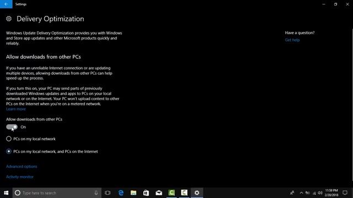This screenshot has height=198, width=353.
Task: Click the Delivery Optimization page title
Action: click(x=50, y=19)
